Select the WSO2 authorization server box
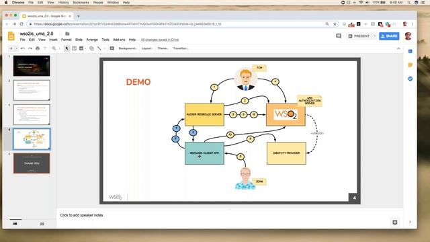 coord(286,115)
